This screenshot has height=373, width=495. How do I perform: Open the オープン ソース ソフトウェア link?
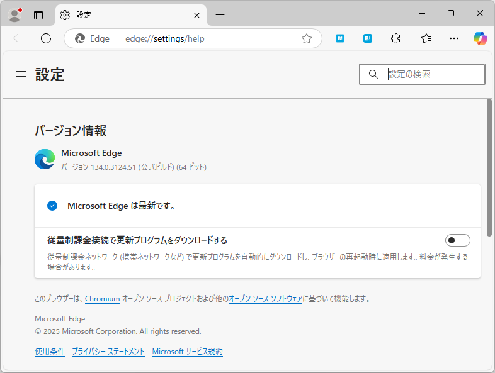tap(266, 299)
